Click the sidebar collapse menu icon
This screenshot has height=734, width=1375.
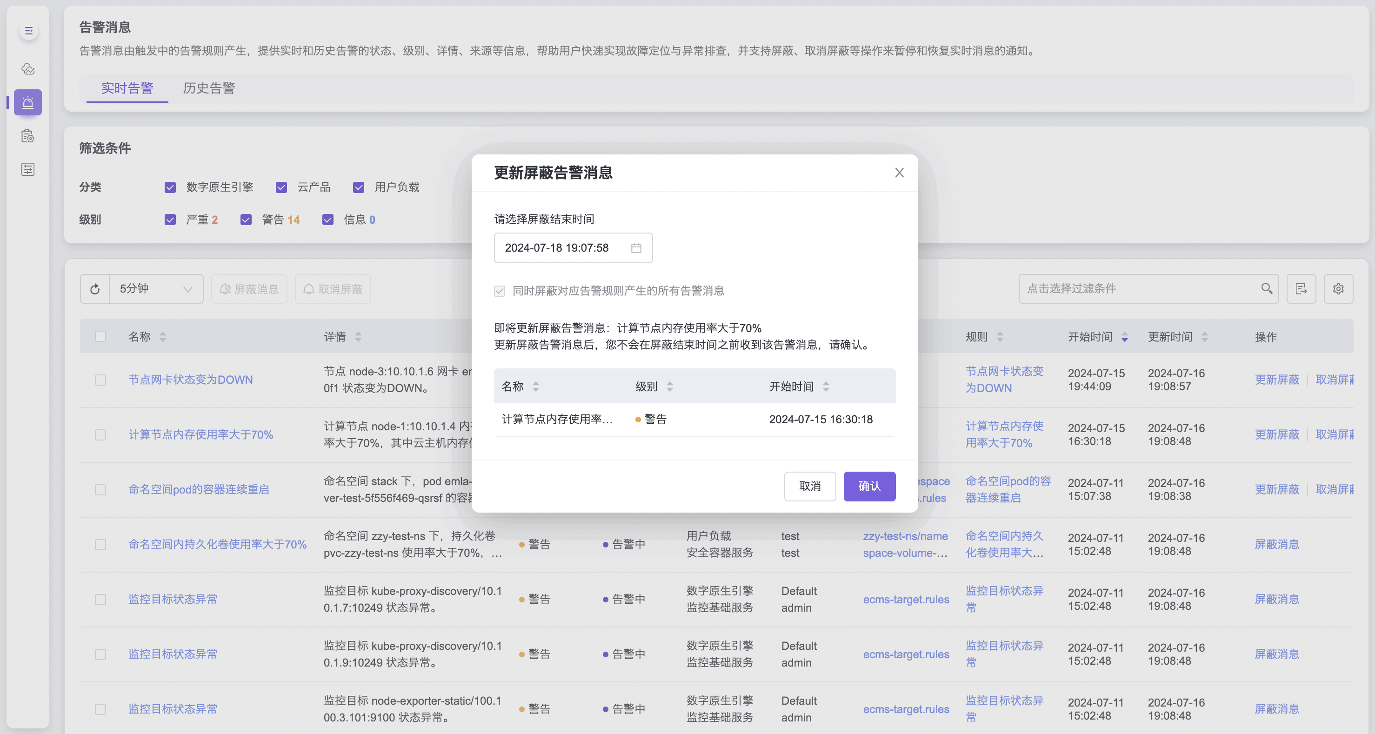(28, 31)
